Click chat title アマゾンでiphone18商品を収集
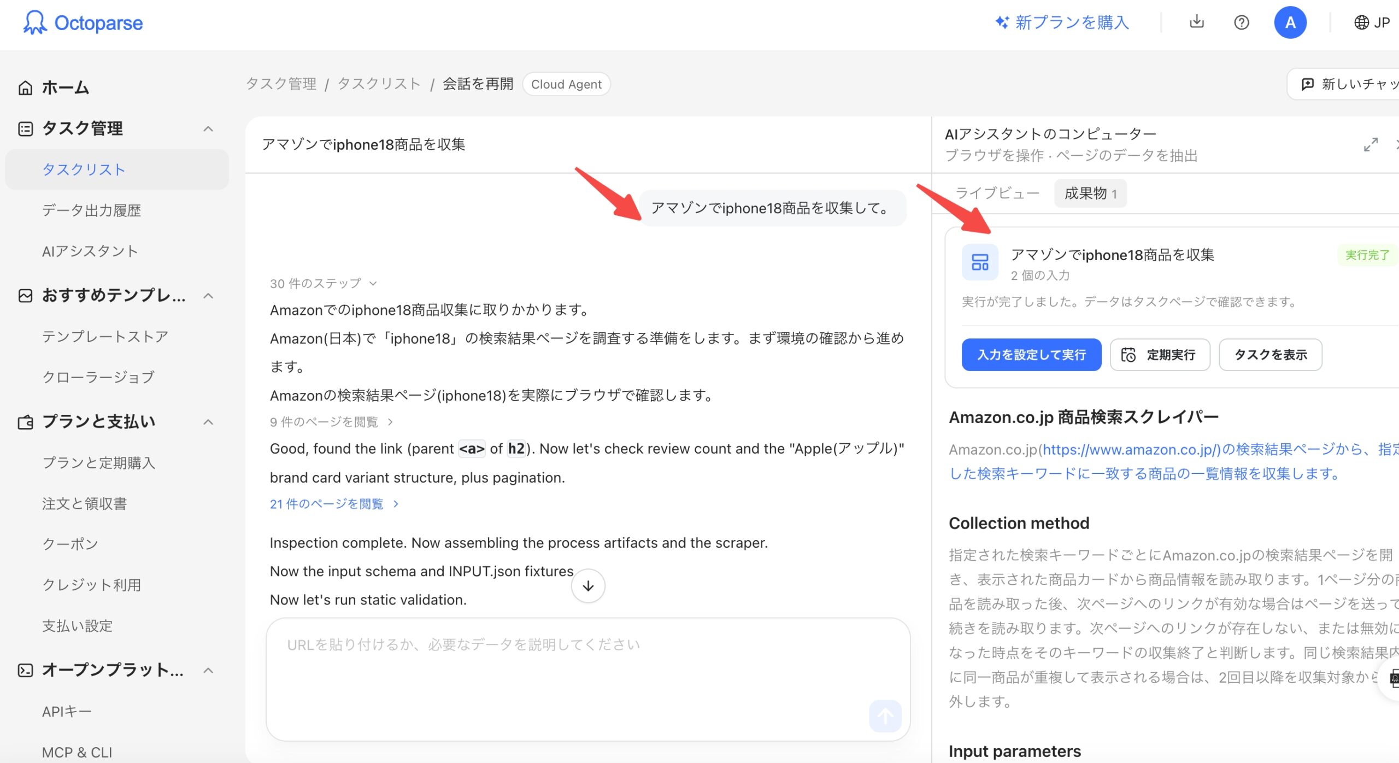Screen dimensions: 1399x763 click(x=363, y=144)
